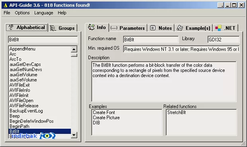Screen dimensions: 247x147
Task: Open the Options menu
Action: point(22,13)
